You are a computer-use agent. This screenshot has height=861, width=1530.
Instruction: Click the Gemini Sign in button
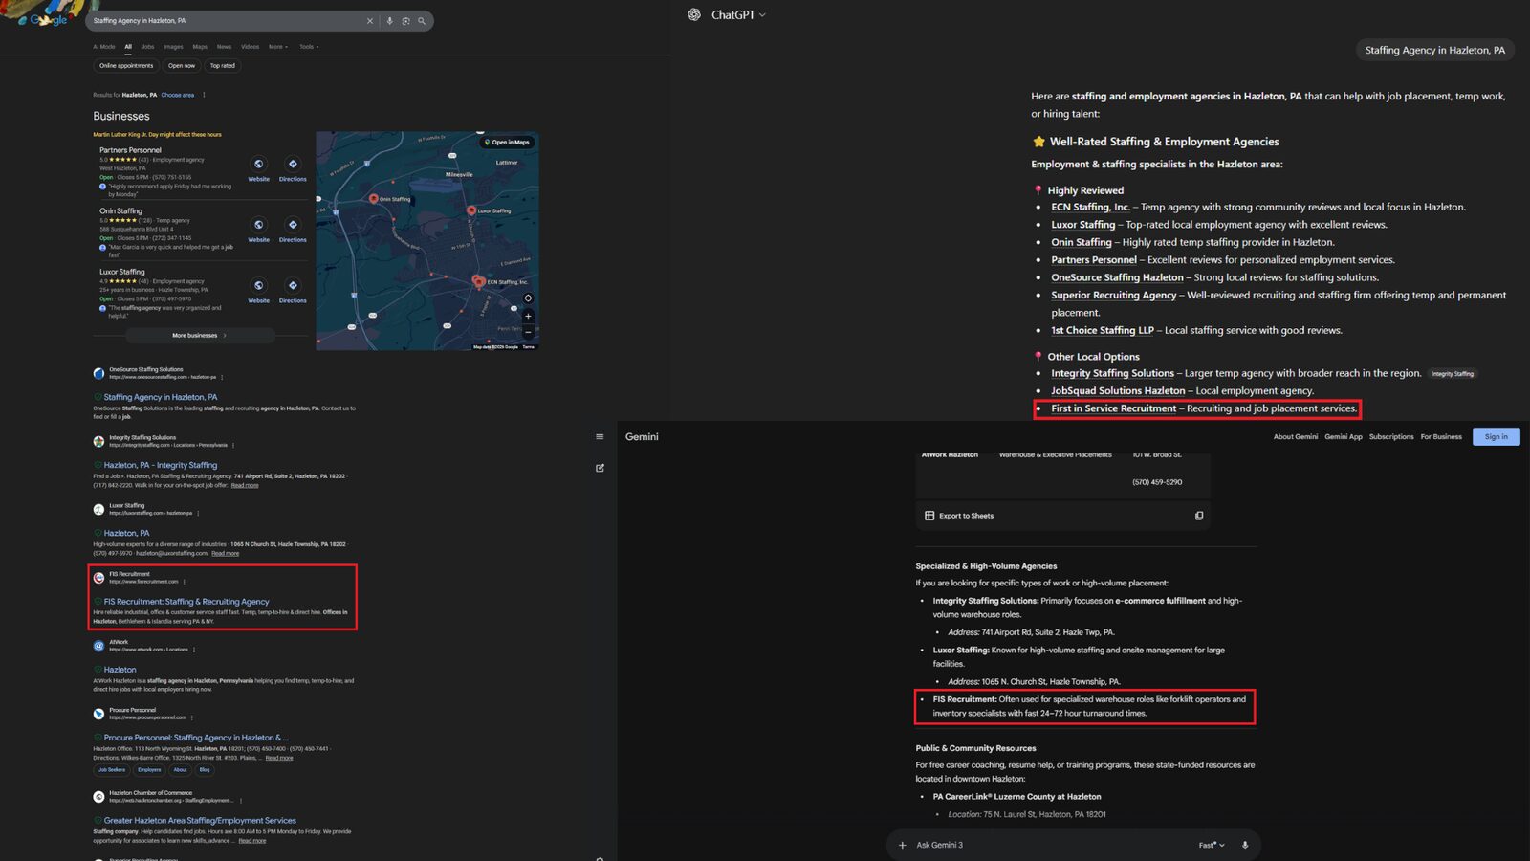click(x=1497, y=437)
